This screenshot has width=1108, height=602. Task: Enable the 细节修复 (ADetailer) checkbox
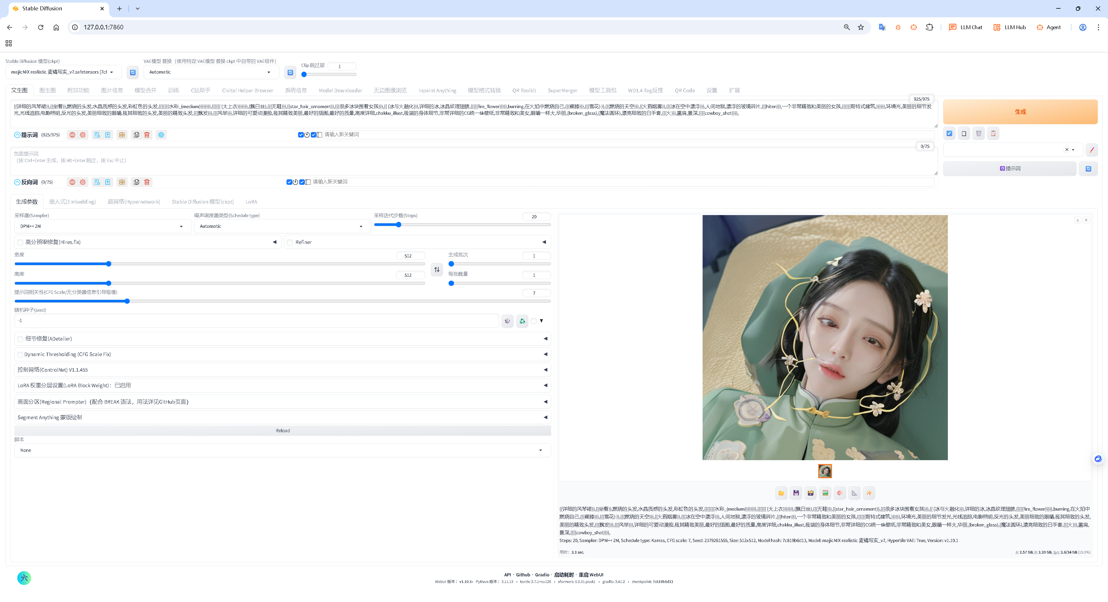pyautogui.click(x=20, y=339)
